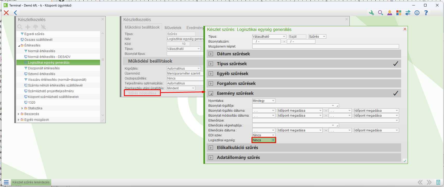Go back with the blue arrow icon
Image resolution: width=444 pixels, height=187 pixels.
coord(15,13)
